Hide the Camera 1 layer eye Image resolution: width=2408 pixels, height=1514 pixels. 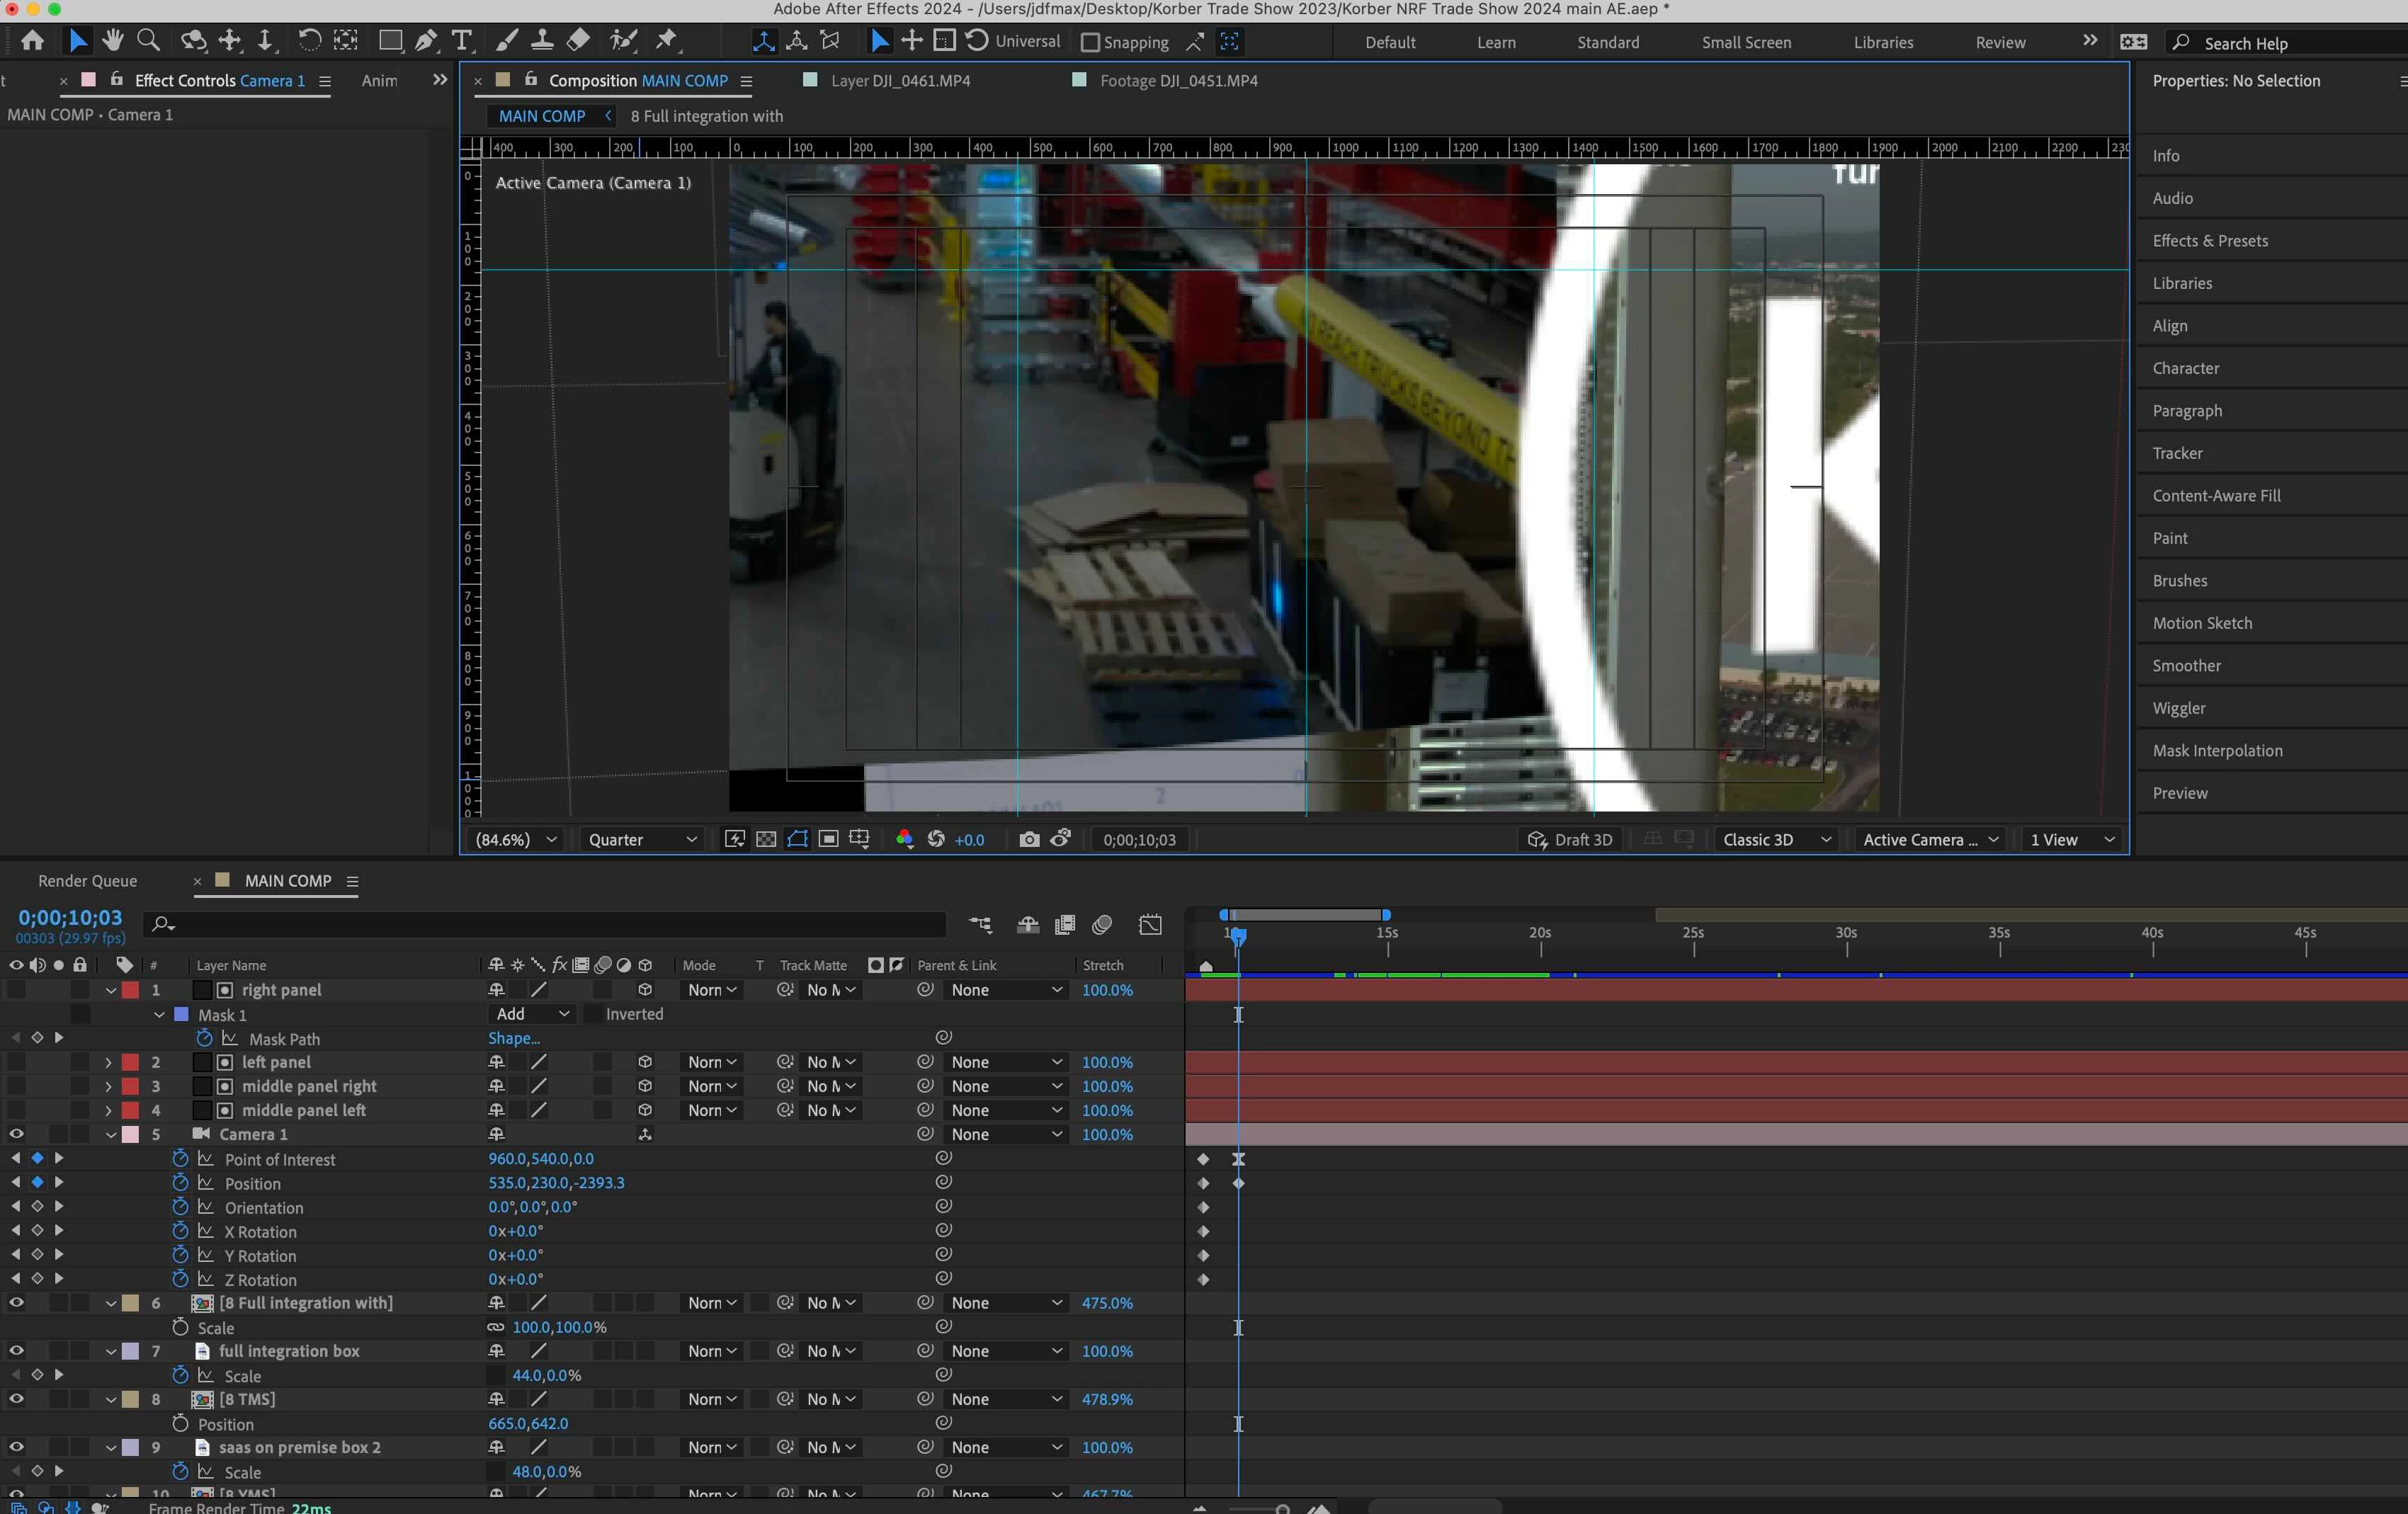pyautogui.click(x=16, y=1134)
